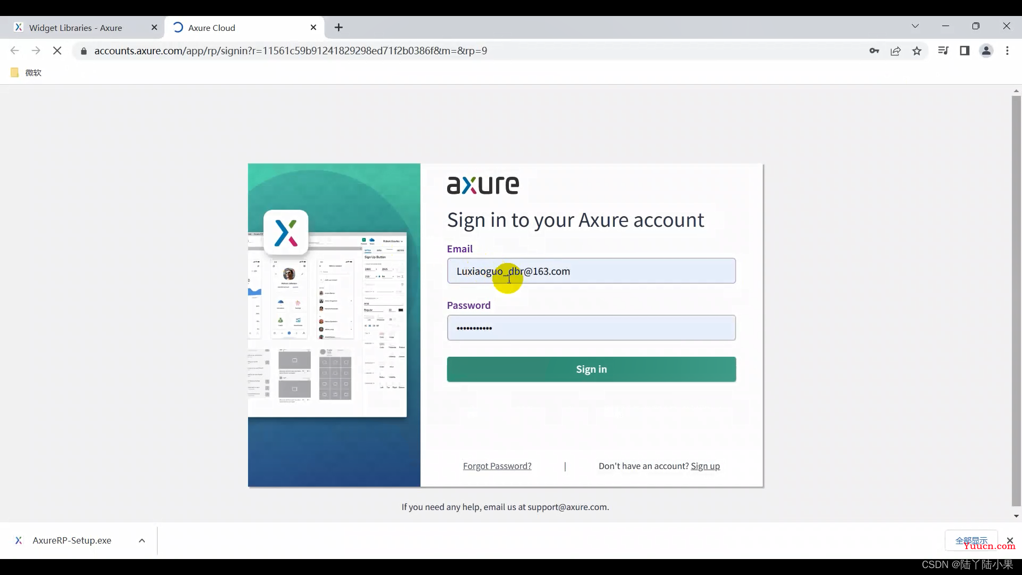Stop loading the page
This screenshot has width=1022, height=575.
pos(57,51)
